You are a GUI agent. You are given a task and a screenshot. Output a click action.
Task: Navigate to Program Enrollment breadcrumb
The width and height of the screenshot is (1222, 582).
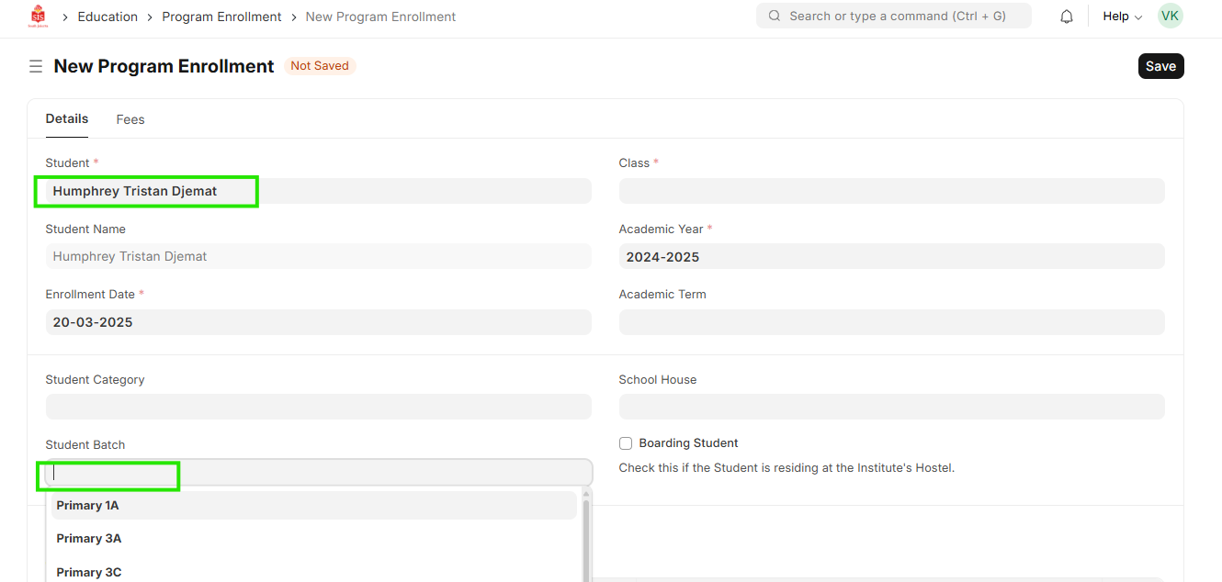click(x=221, y=17)
